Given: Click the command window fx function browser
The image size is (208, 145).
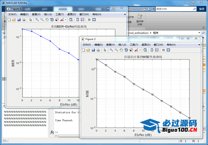Looking at the screenshot, I should click(52, 132).
